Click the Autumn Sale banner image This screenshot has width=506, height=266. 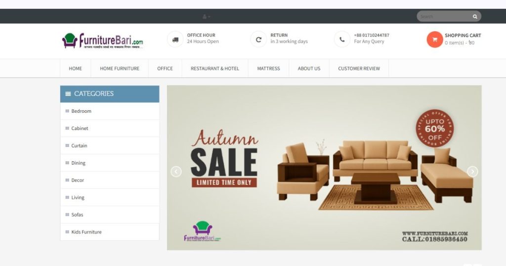point(324,168)
